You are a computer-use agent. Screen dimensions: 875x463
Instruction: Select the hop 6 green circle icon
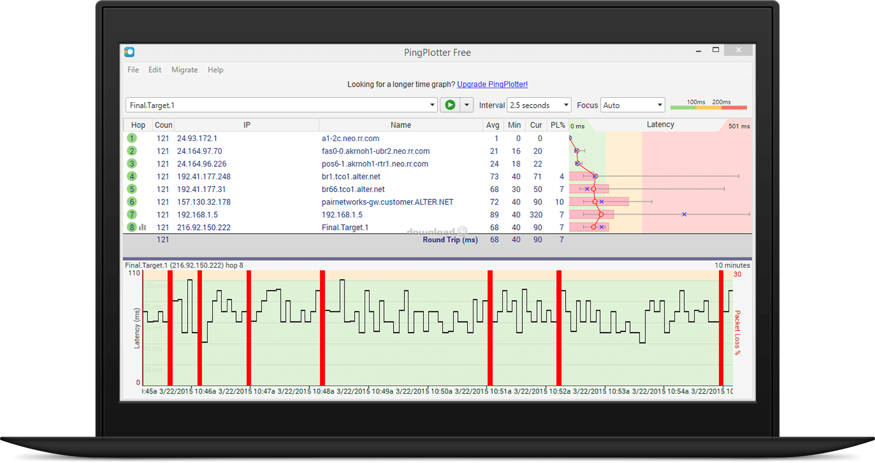click(x=132, y=202)
